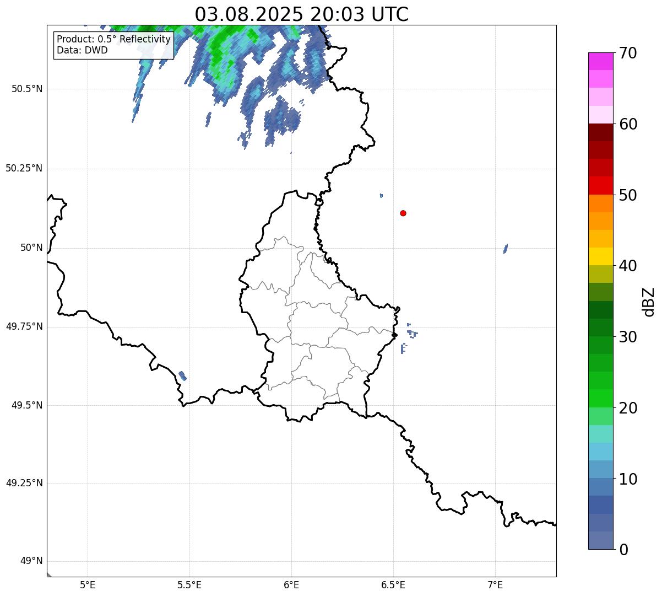Image resolution: width=662 pixels, height=596 pixels.
Task: Select the yellow 40 dBZ colorbar segment
Action: pyautogui.click(x=601, y=256)
